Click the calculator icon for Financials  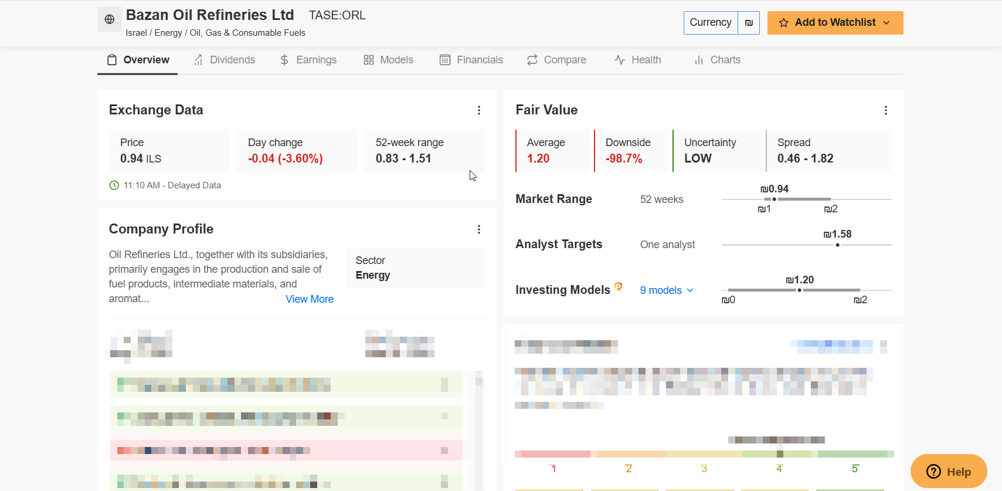445,60
